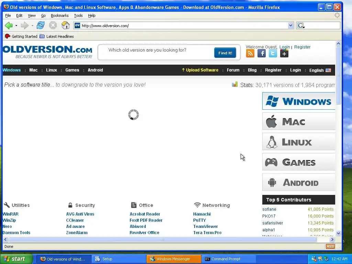Click the Networking wifi icon
352x264 pixels.
click(197, 205)
